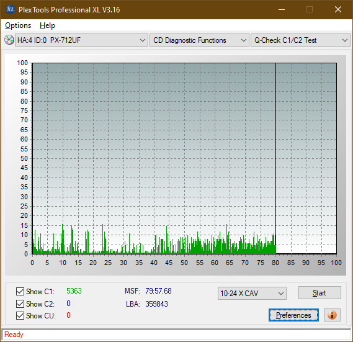The height and width of the screenshot is (342, 353).
Task: Click the Start button
Action: point(319,293)
